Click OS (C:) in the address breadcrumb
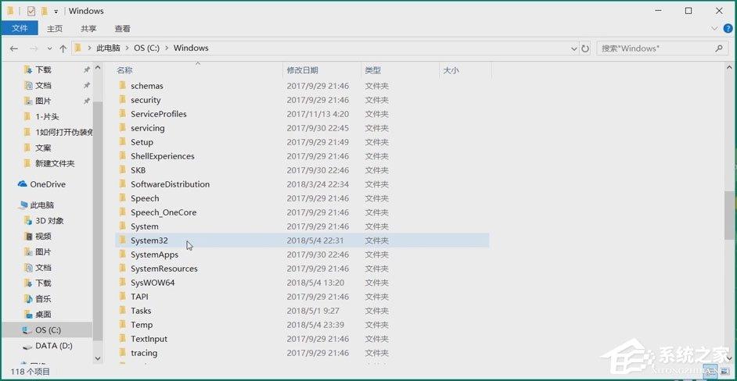Image resolution: width=737 pixels, height=381 pixels. click(x=146, y=48)
